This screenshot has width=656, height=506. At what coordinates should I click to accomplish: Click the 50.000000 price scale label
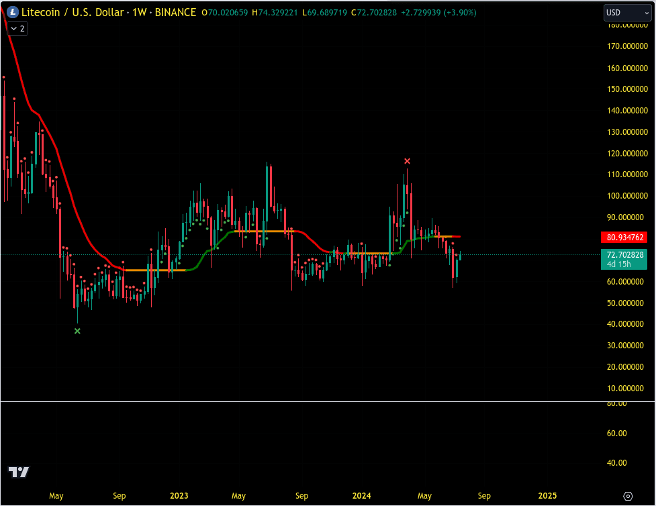[625, 303]
